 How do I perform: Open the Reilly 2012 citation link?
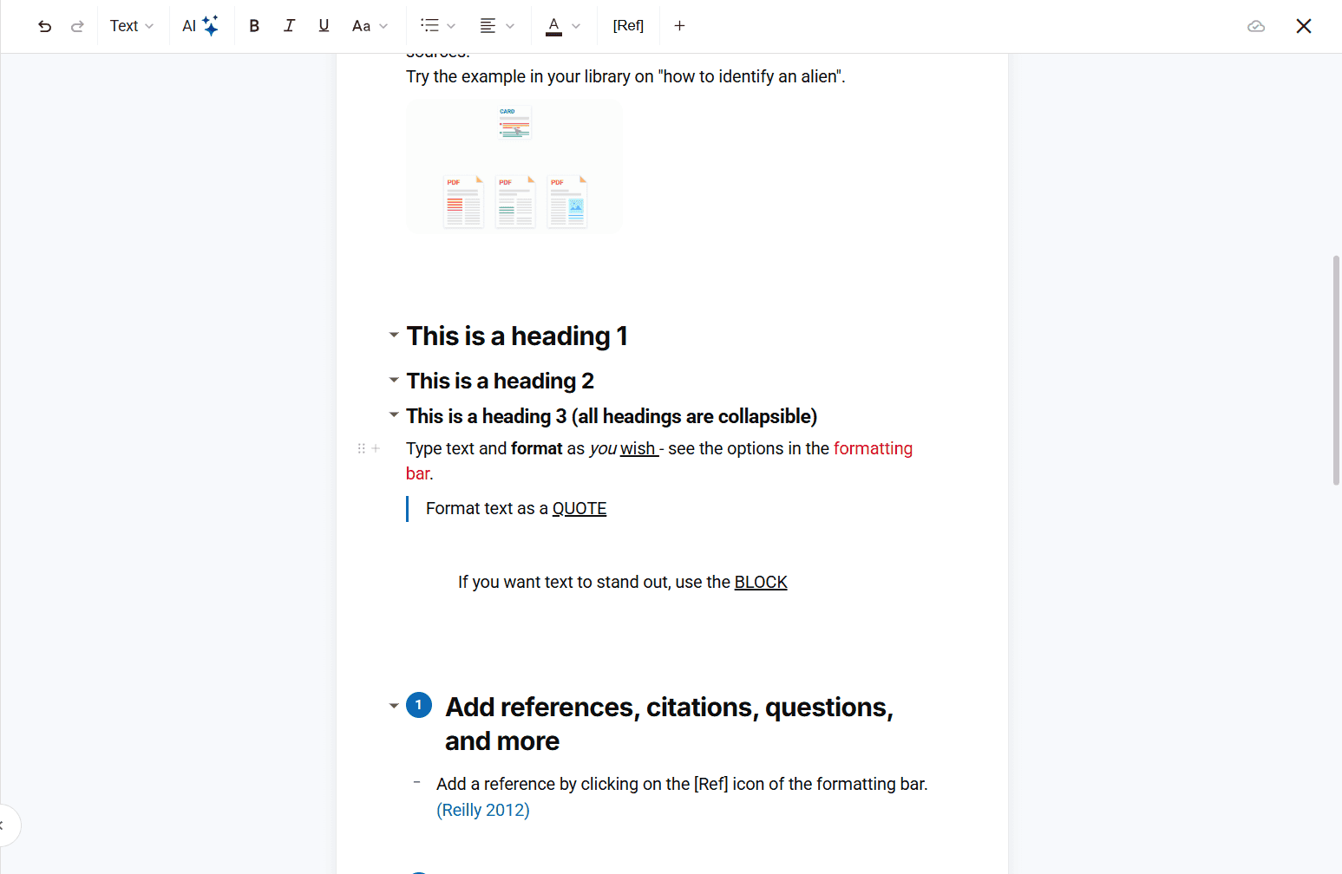[482, 810]
